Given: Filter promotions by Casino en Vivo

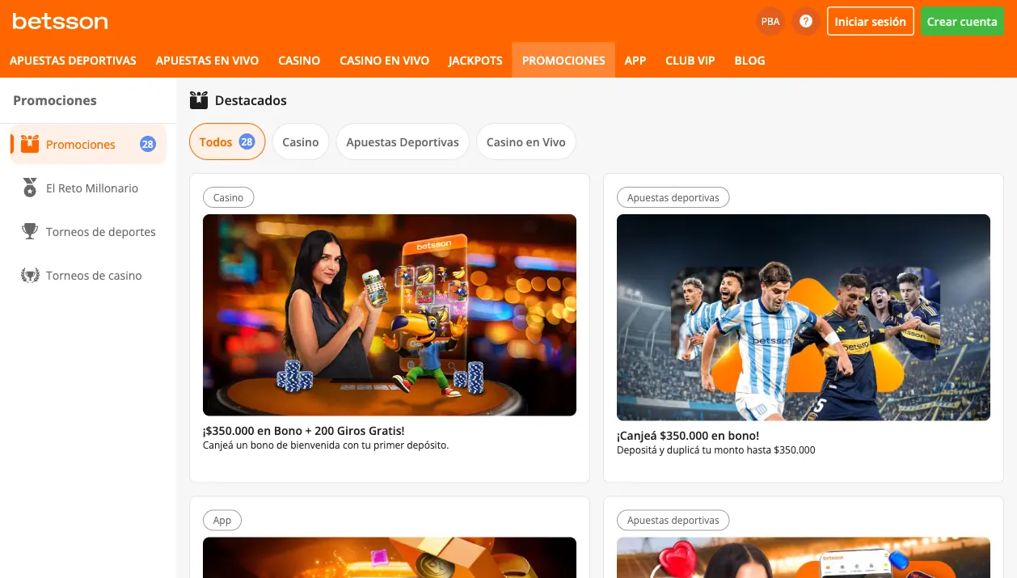Looking at the screenshot, I should [x=525, y=141].
